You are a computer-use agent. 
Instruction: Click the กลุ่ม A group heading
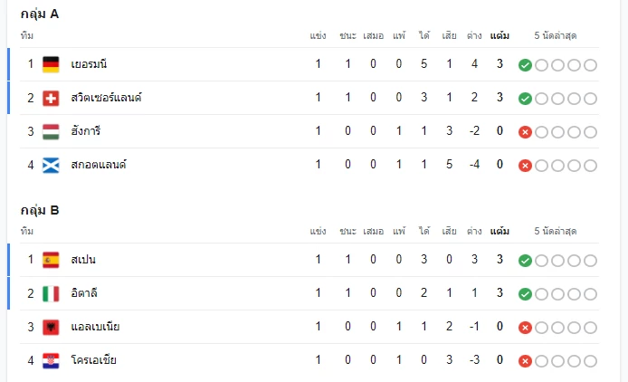point(40,14)
